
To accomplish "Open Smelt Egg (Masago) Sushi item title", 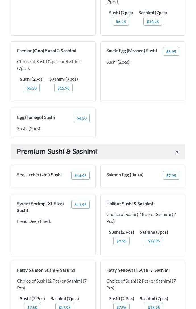I will (x=132, y=51).
